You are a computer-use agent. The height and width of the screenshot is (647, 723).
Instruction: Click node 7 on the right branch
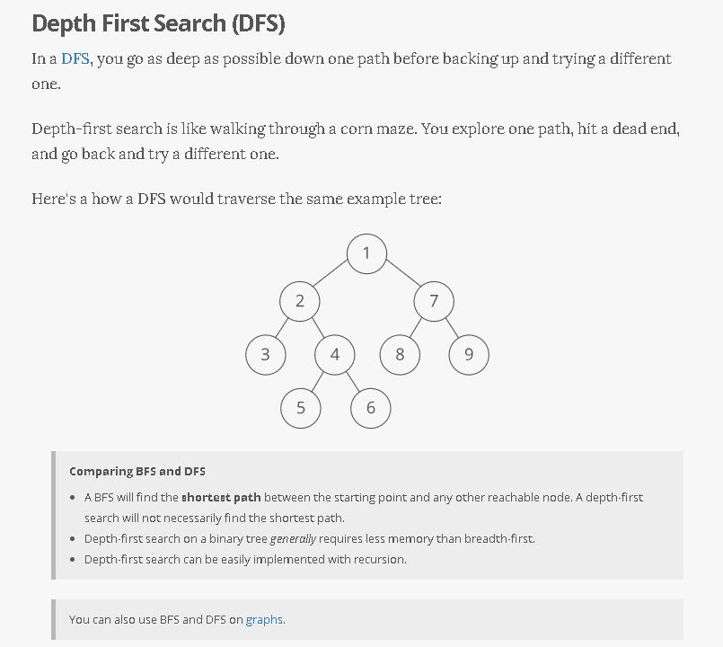coord(434,301)
